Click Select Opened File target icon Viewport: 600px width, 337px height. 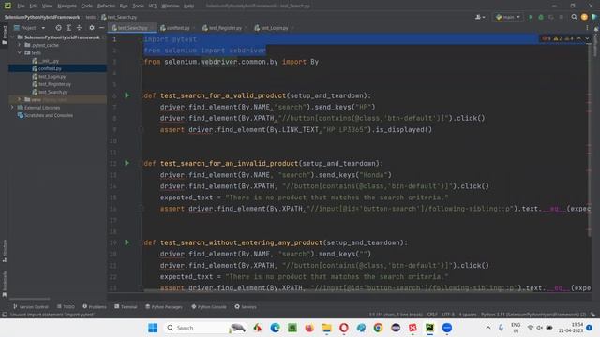click(58, 28)
